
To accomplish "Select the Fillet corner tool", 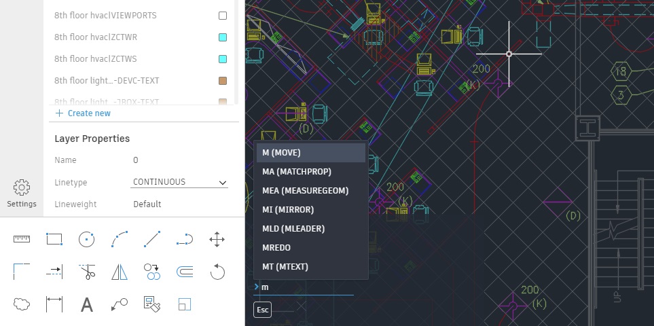I will tap(22, 272).
